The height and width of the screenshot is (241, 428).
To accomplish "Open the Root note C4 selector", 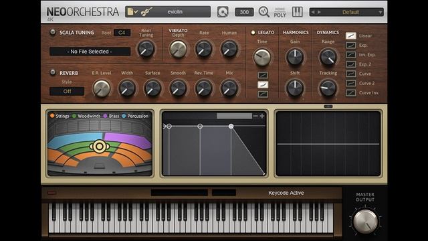I will tap(122, 33).
